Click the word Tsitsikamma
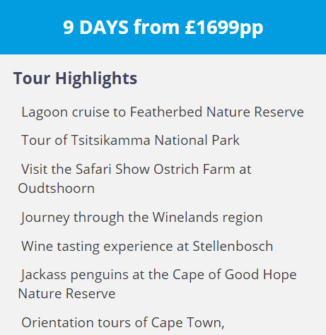 click(111, 140)
